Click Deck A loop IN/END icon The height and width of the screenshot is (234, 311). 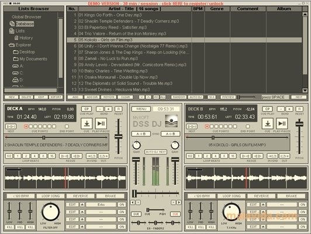(x=91, y=156)
